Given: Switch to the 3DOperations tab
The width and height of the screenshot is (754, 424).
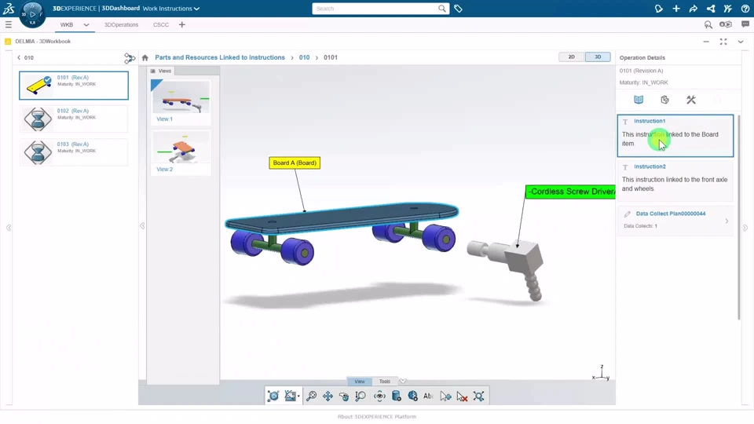Looking at the screenshot, I should click(x=121, y=24).
